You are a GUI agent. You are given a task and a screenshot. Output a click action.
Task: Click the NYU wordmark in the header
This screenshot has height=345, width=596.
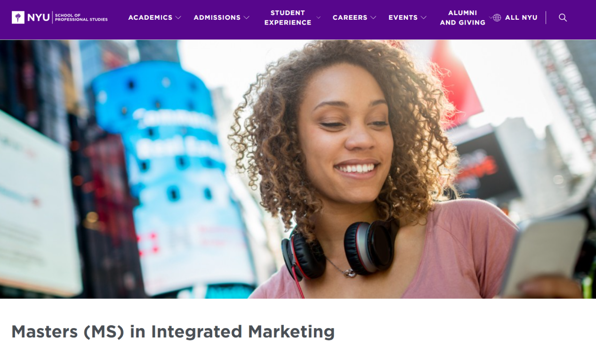pos(39,17)
